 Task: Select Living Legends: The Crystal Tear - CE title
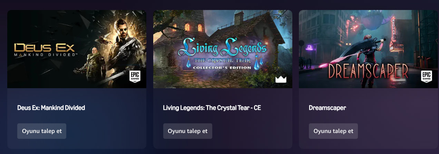[x=212, y=108]
